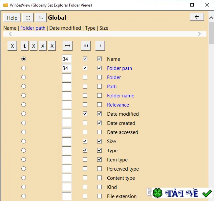The image size is (215, 201).
Task: Uncheck second Size checkbox
Action: [x=99, y=141]
